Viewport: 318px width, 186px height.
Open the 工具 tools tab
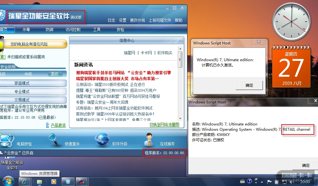(x=97, y=29)
